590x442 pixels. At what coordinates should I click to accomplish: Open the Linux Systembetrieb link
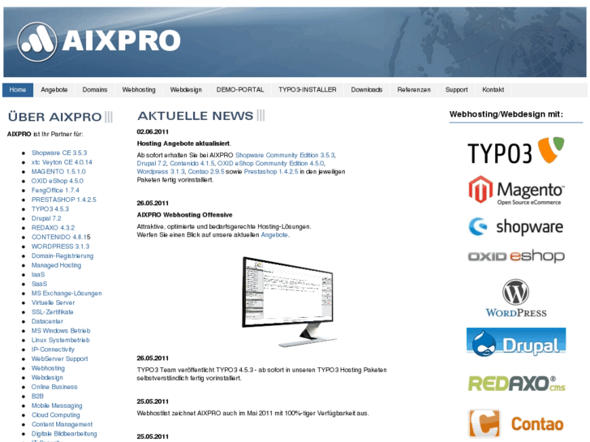pyautogui.click(x=61, y=340)
